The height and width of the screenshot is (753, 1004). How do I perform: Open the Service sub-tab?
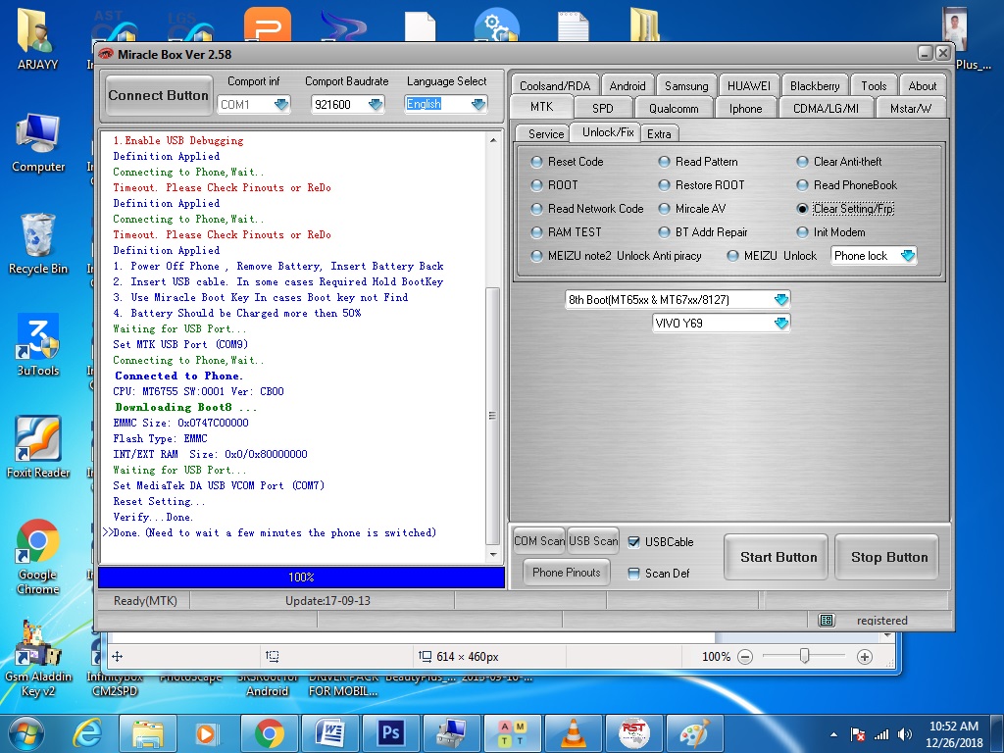(545, 133)
